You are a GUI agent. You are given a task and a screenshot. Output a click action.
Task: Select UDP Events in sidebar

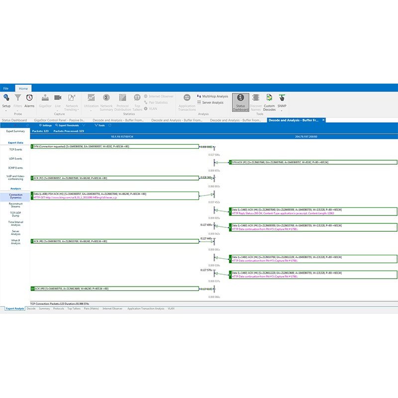15,159
